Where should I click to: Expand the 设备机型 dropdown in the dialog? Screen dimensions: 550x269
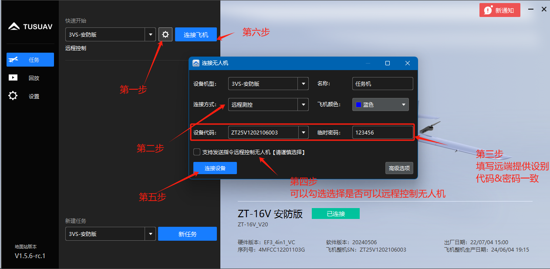303,84
